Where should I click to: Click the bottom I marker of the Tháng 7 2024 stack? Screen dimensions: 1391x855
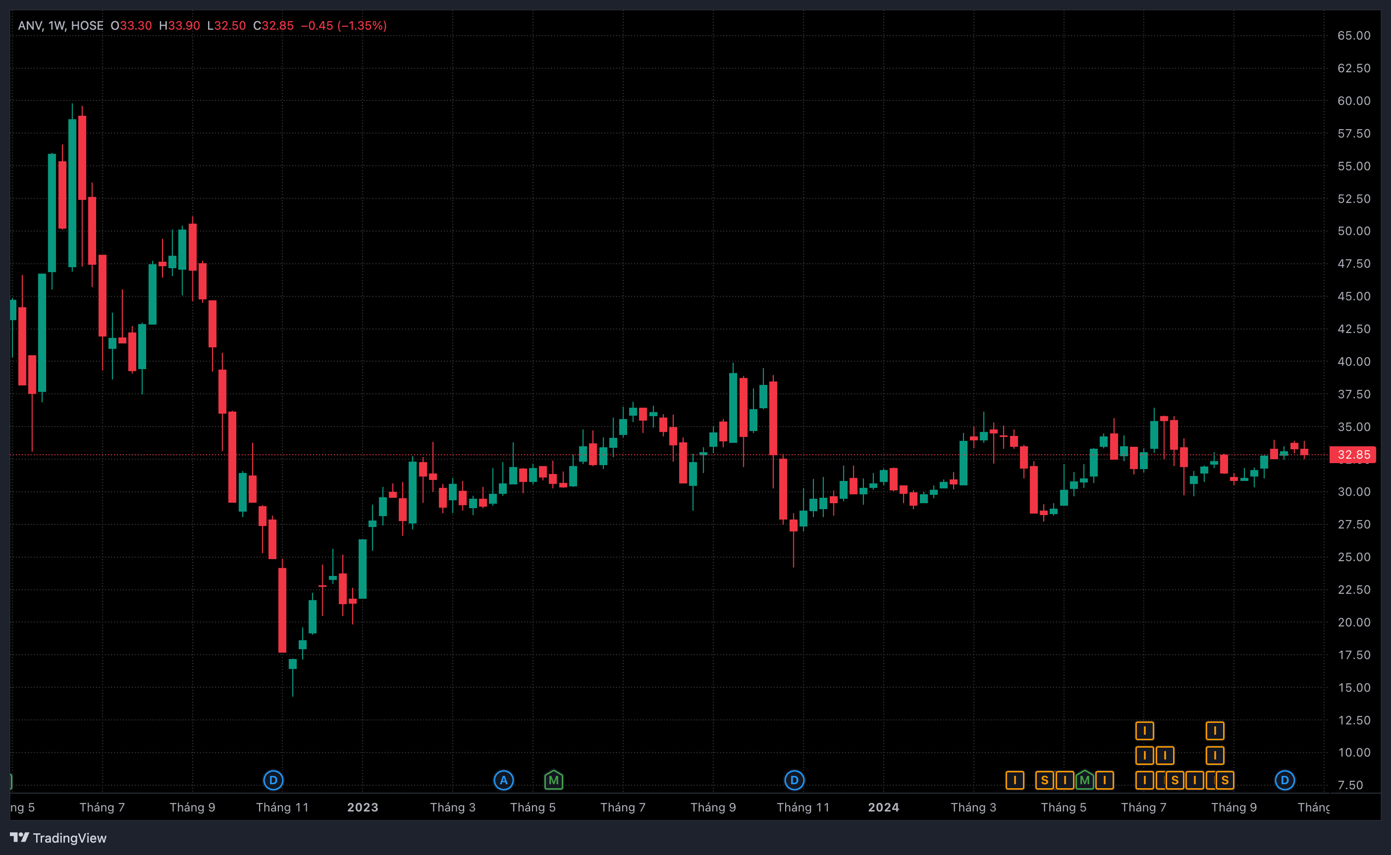(x=1145, y=781)
